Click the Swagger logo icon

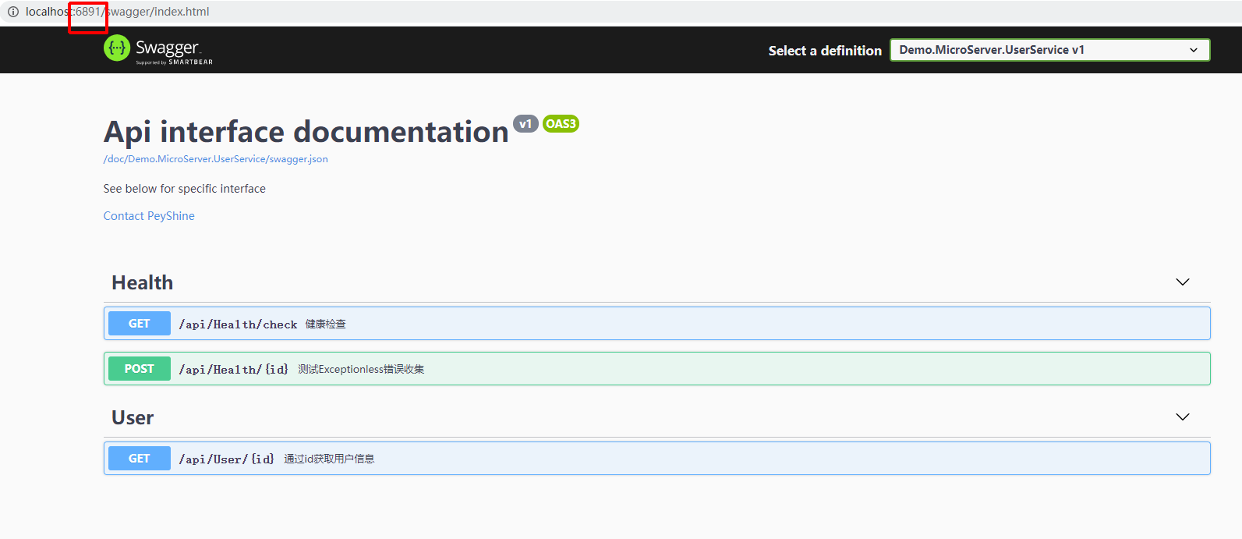[117, 48]
